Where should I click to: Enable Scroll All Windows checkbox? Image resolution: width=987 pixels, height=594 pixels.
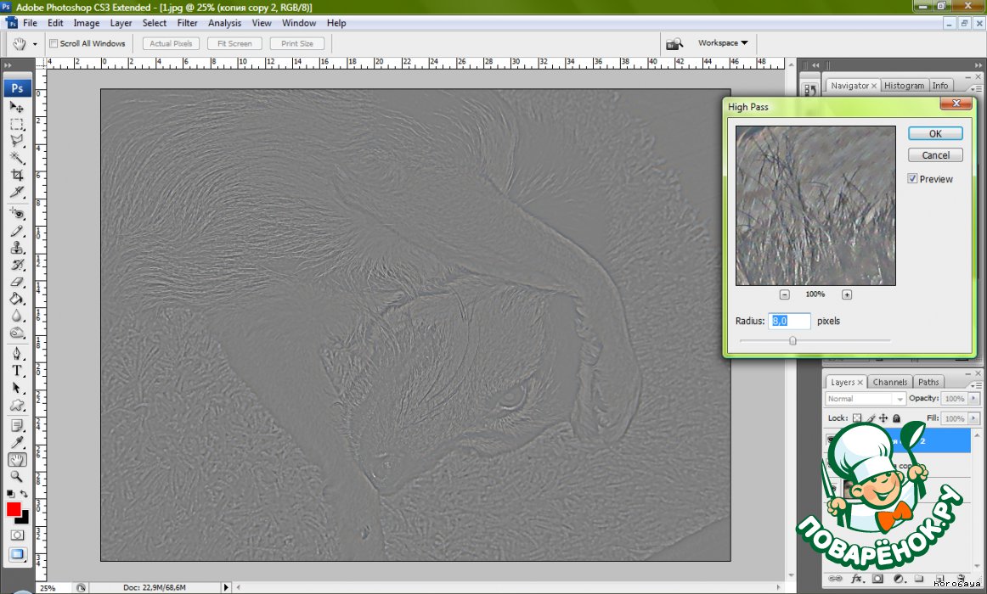tap(54, 43)
